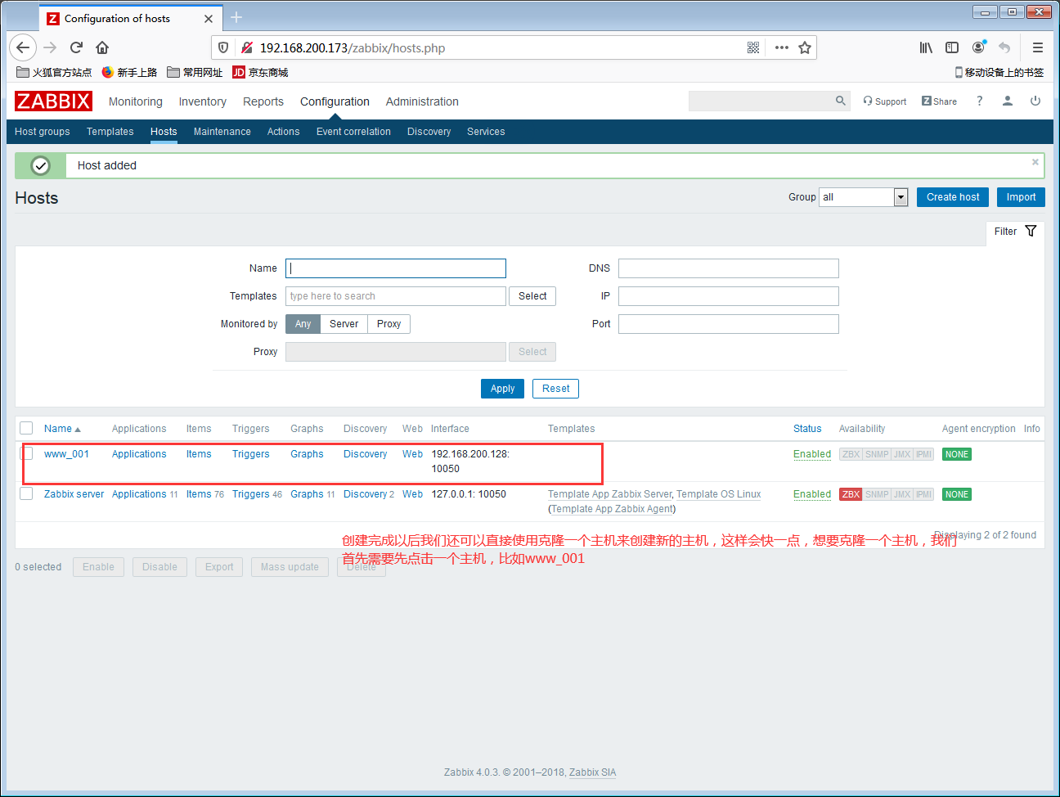Open the user profile icon
This screenshot has height=797, width=1060.
(1008, 101)
